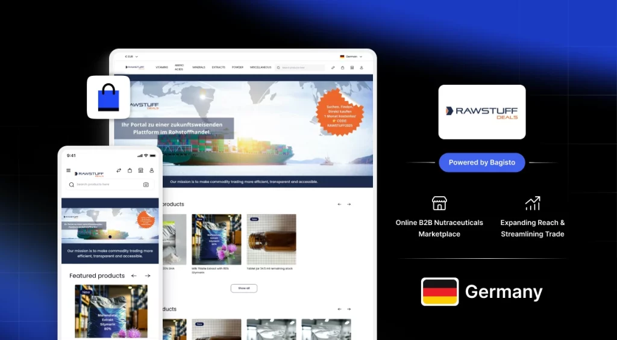This screenshot has height=340, width=617.
Task: Click the phone search products field
Action: pyautogui.click(x=110, y=184)
